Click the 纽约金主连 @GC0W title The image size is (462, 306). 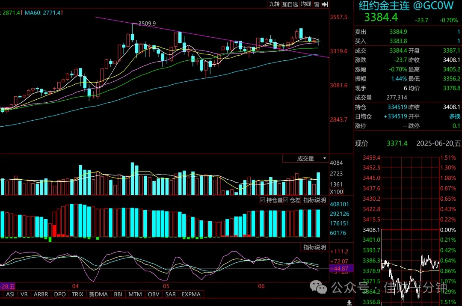point(406,6)
